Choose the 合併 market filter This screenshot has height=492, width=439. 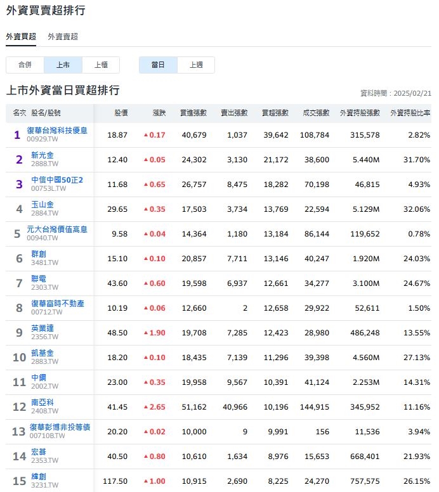25,65
